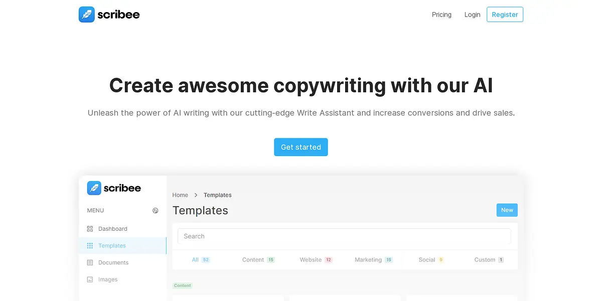The width and height of the screenshot is (602, 301).
Task: Click the Get started button
Action: [x=300, y=147]
